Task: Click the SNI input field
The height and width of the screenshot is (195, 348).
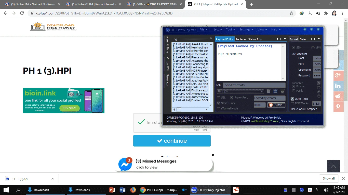Action: (x=254, y=85)
